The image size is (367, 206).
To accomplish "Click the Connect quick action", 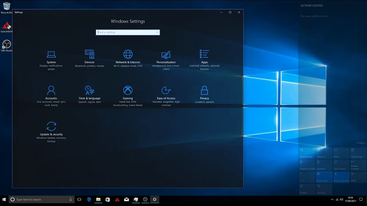I will tap(324, 189).
